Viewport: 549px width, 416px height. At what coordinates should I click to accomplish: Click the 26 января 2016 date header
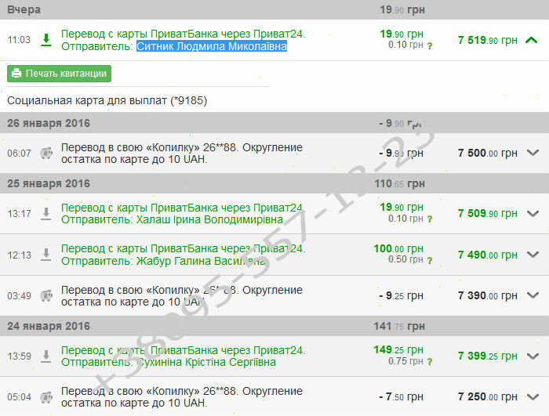point(49,123)
